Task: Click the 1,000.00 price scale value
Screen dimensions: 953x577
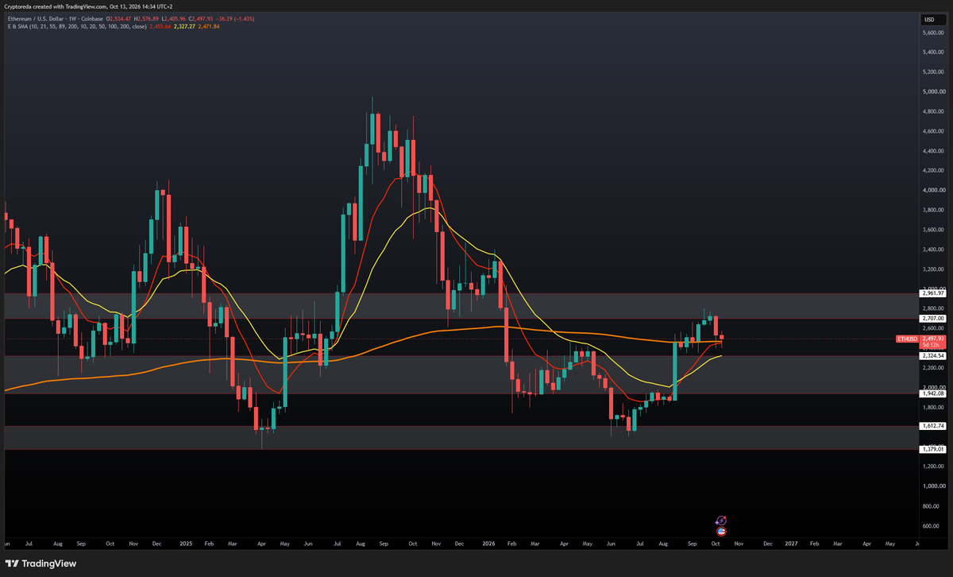Action: [933, 486]
